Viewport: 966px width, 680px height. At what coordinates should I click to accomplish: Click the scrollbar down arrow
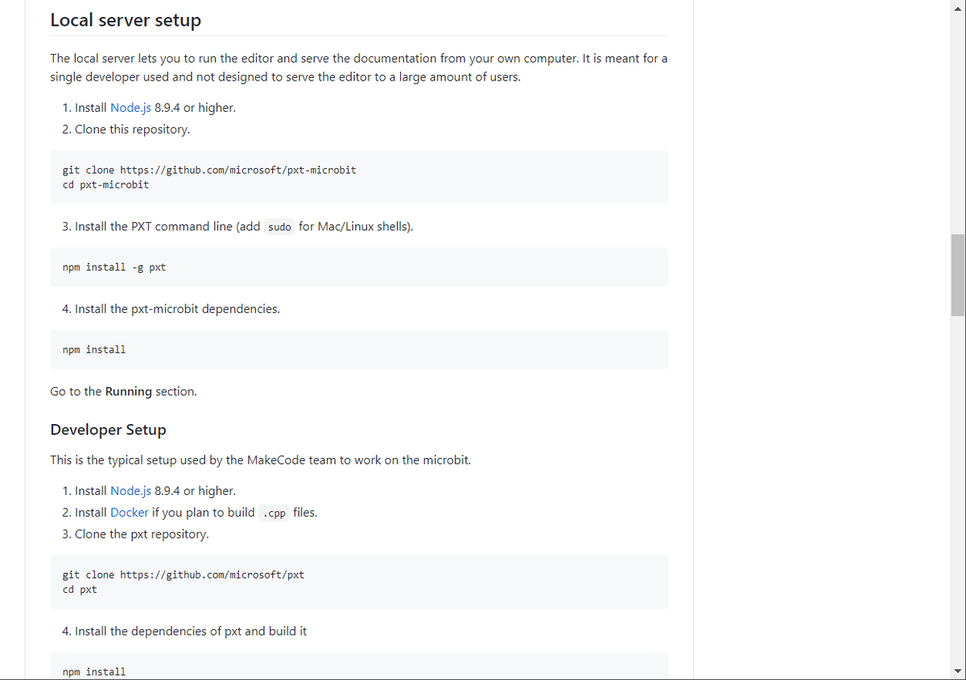click(958, 672)
